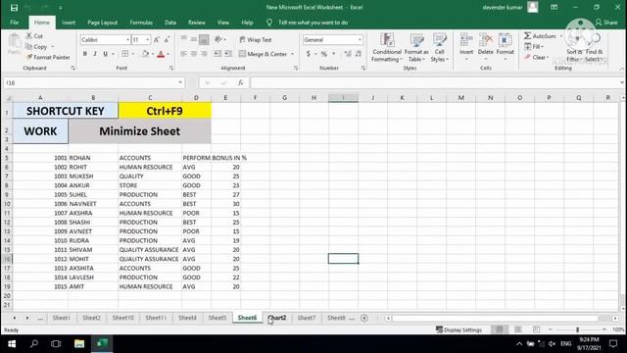Click the Cut scissors icon
Image resolution: width=627 pixels, height=353 pixels.
29,36
